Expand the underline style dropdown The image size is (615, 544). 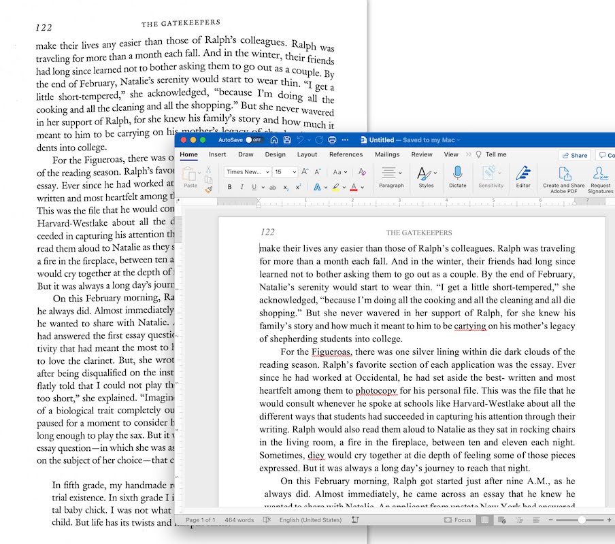pyautogui.click(x=262, y=187)
